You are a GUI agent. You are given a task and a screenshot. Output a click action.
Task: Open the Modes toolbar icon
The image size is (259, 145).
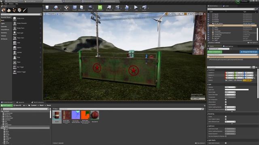coord(66,8)
